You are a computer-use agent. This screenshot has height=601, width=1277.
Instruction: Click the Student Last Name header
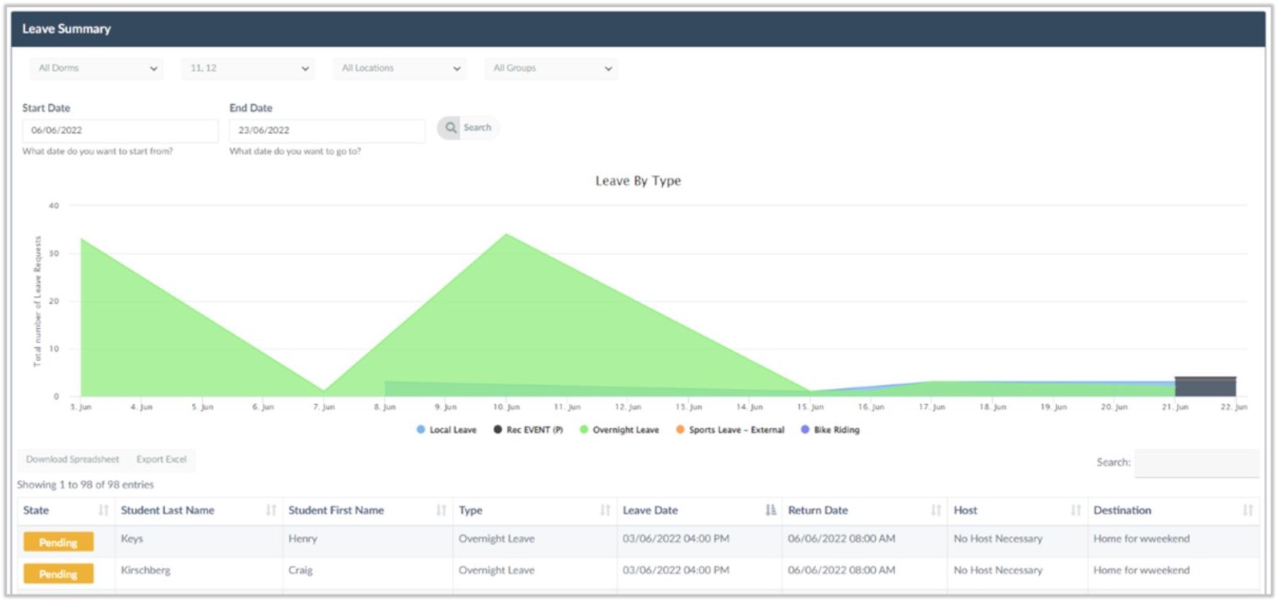pos(199,511)
